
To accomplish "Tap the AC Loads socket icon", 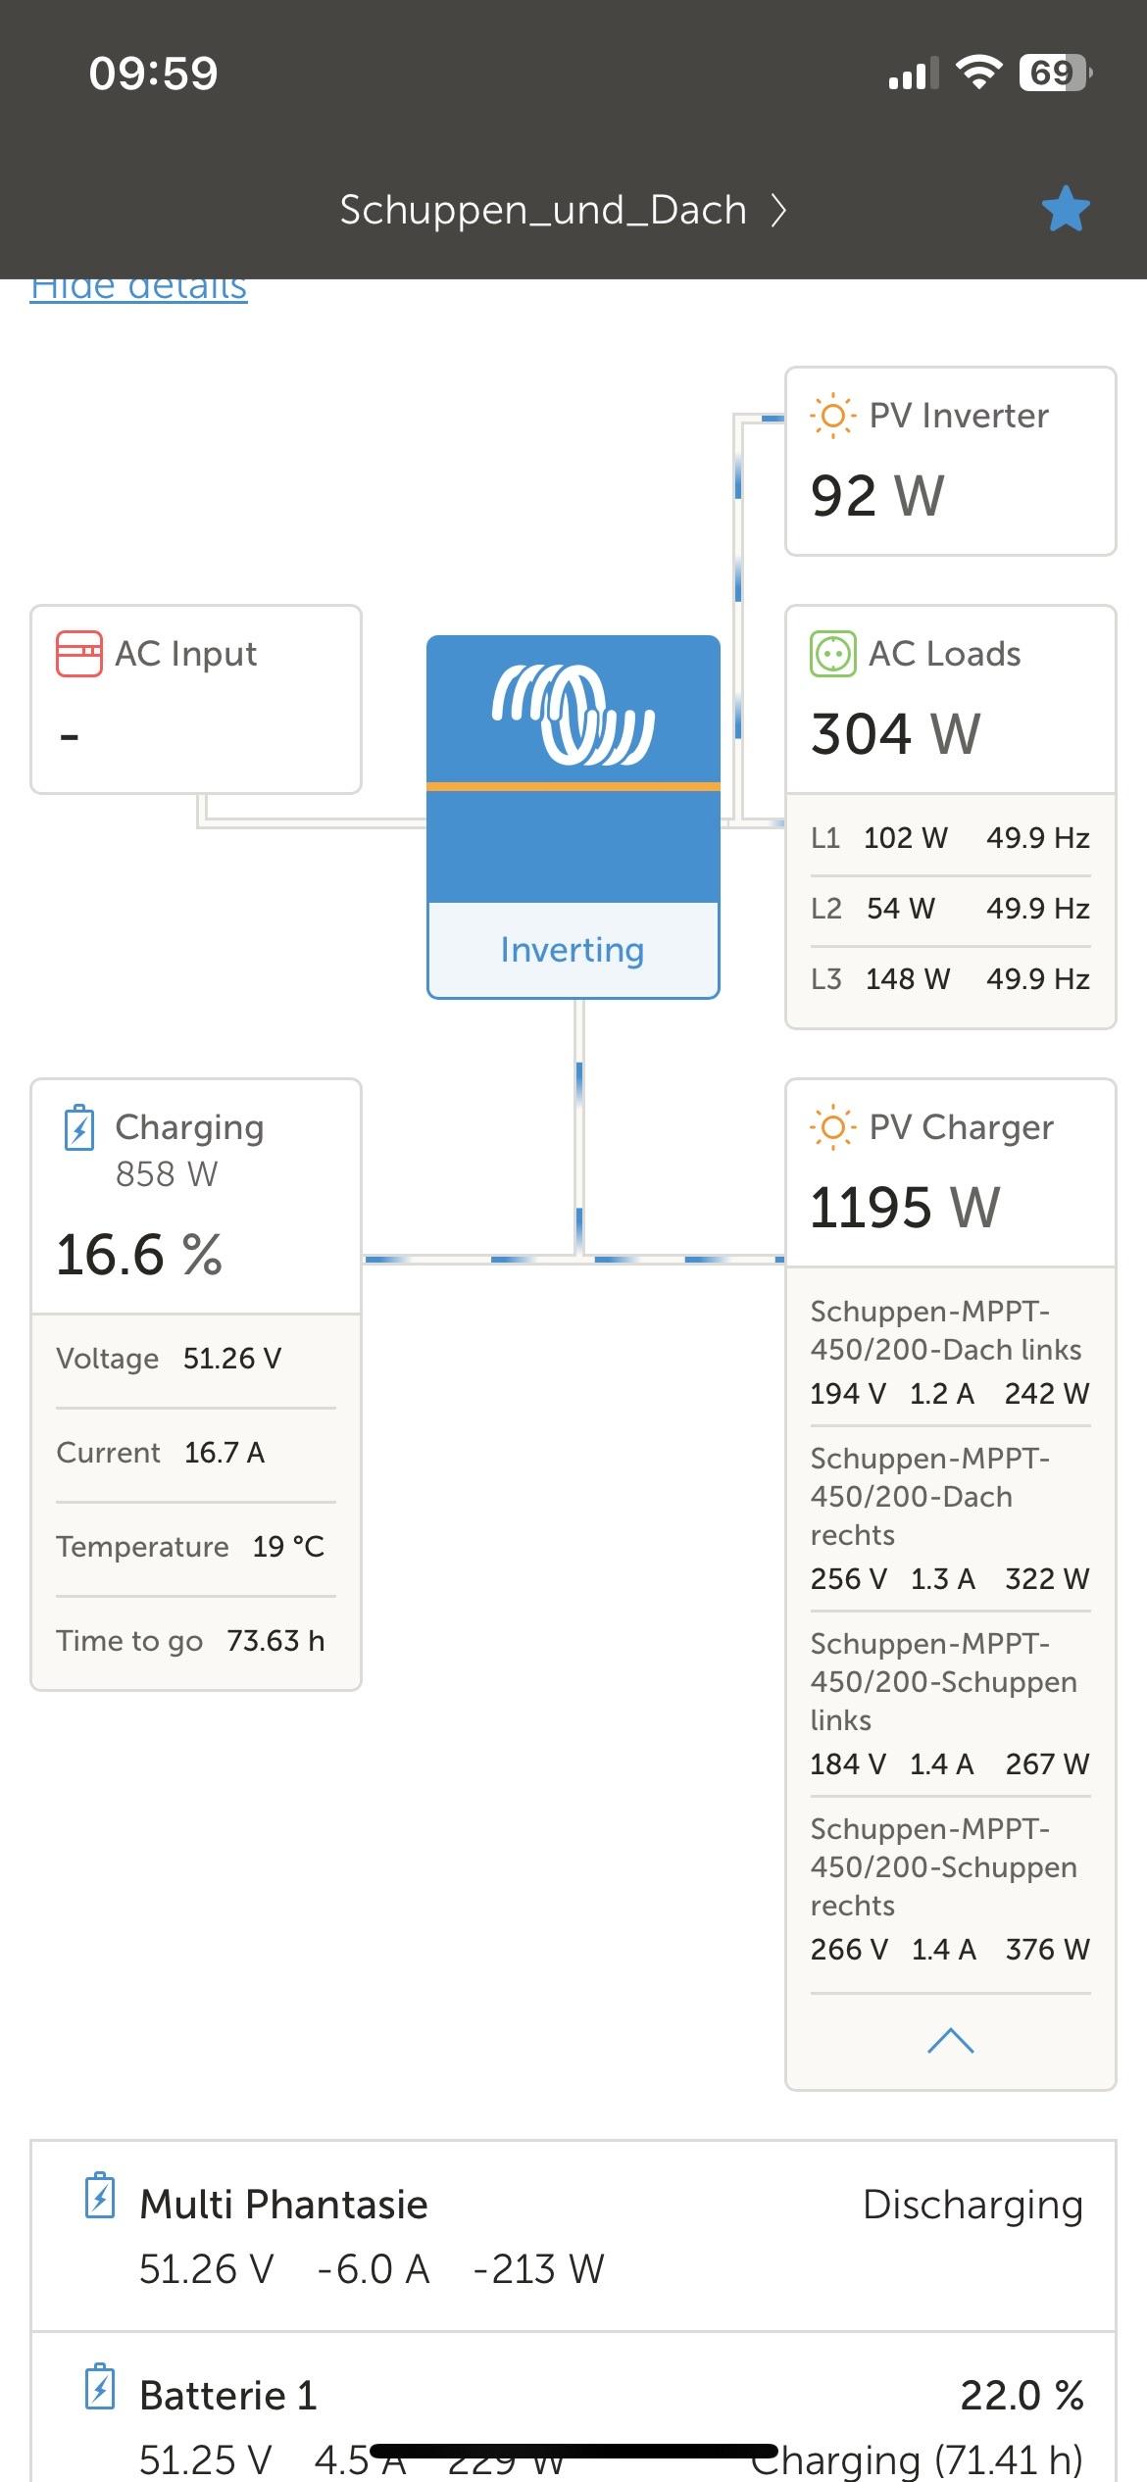I will (x=832, y=654).
